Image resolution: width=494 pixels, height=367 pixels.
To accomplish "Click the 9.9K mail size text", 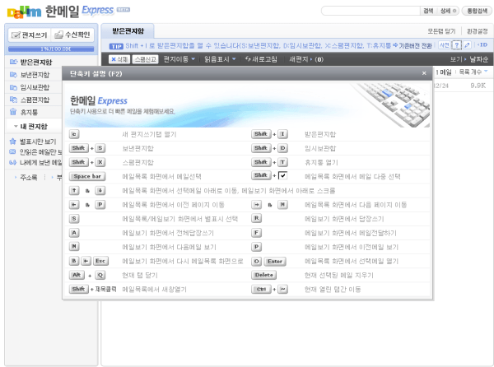I will 478,86.
